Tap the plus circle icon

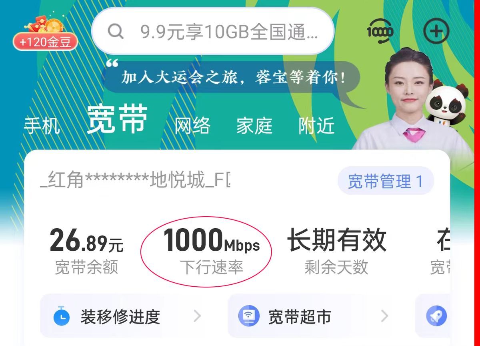(436, 31)
